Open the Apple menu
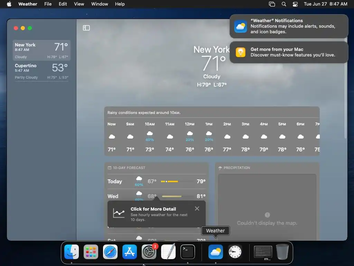Viewport: 354px width, 266px height. (x=9, y=4)
